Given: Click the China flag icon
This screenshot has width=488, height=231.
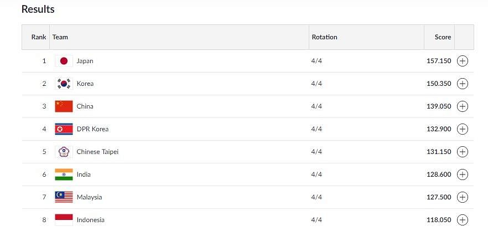Looking at the screenshot, I should click(64, 106).
